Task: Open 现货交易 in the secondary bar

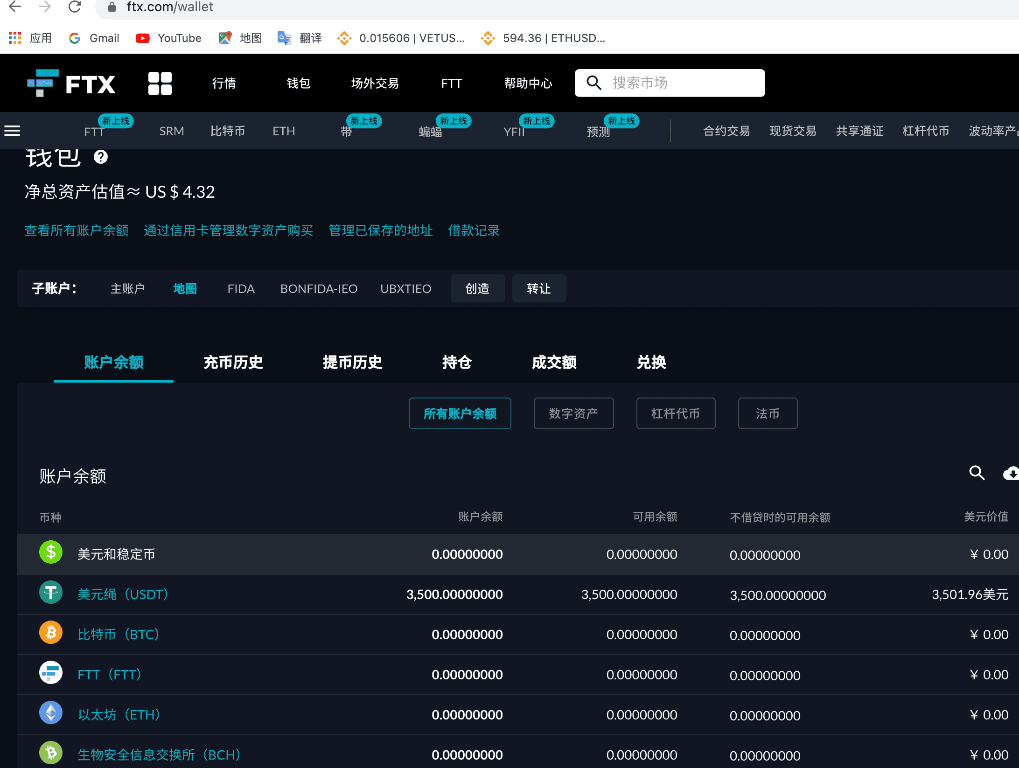Action: pos(793,131)
